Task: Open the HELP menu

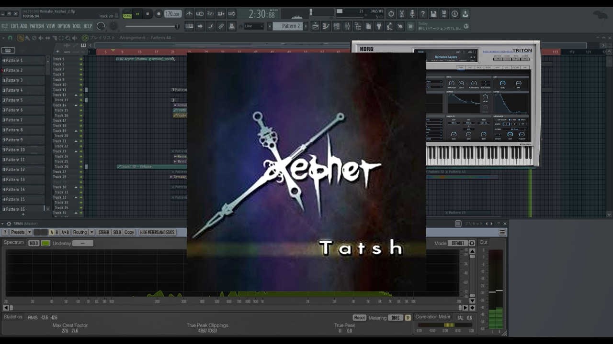Action: pyautogui.click(x=88, y=26)
